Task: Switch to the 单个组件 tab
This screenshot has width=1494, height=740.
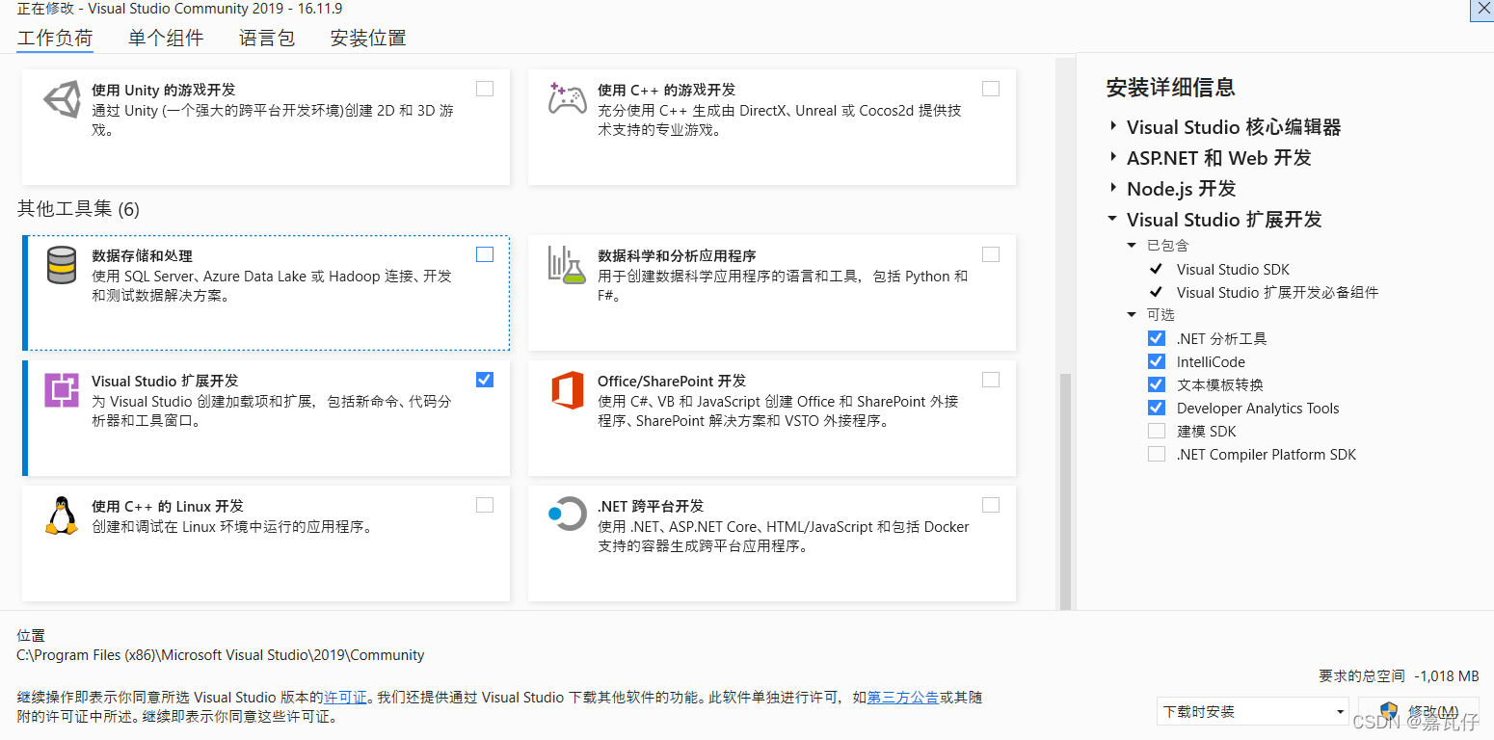Action: point(166,39)
